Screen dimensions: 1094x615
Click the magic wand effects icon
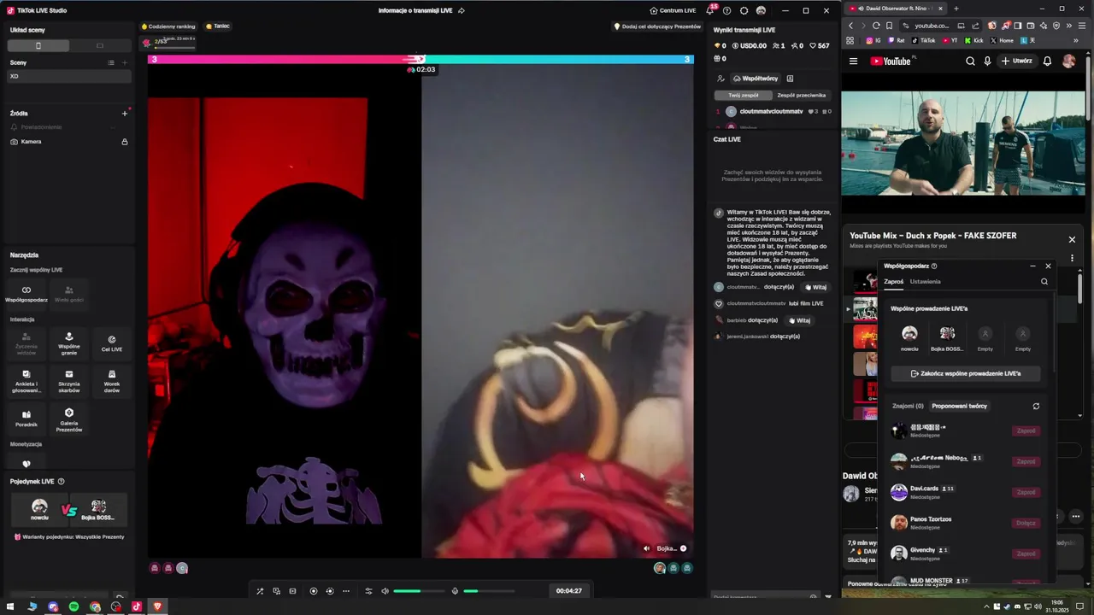(260, 591)
